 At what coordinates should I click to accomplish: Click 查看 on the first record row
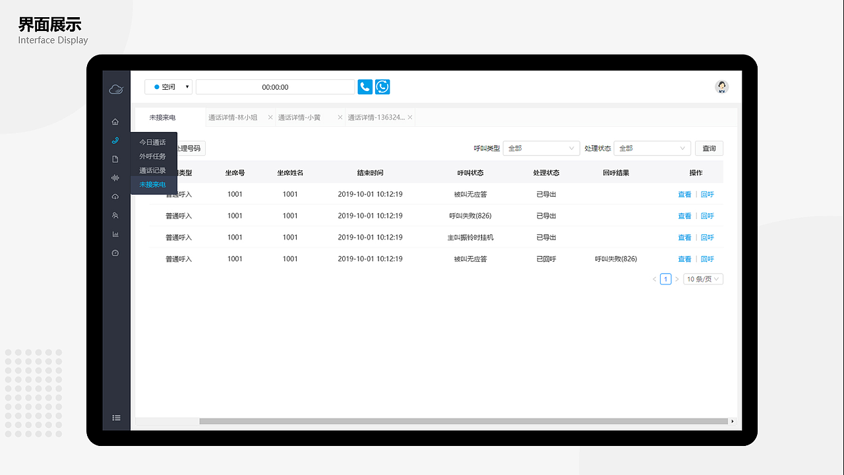tap(684, 194)
